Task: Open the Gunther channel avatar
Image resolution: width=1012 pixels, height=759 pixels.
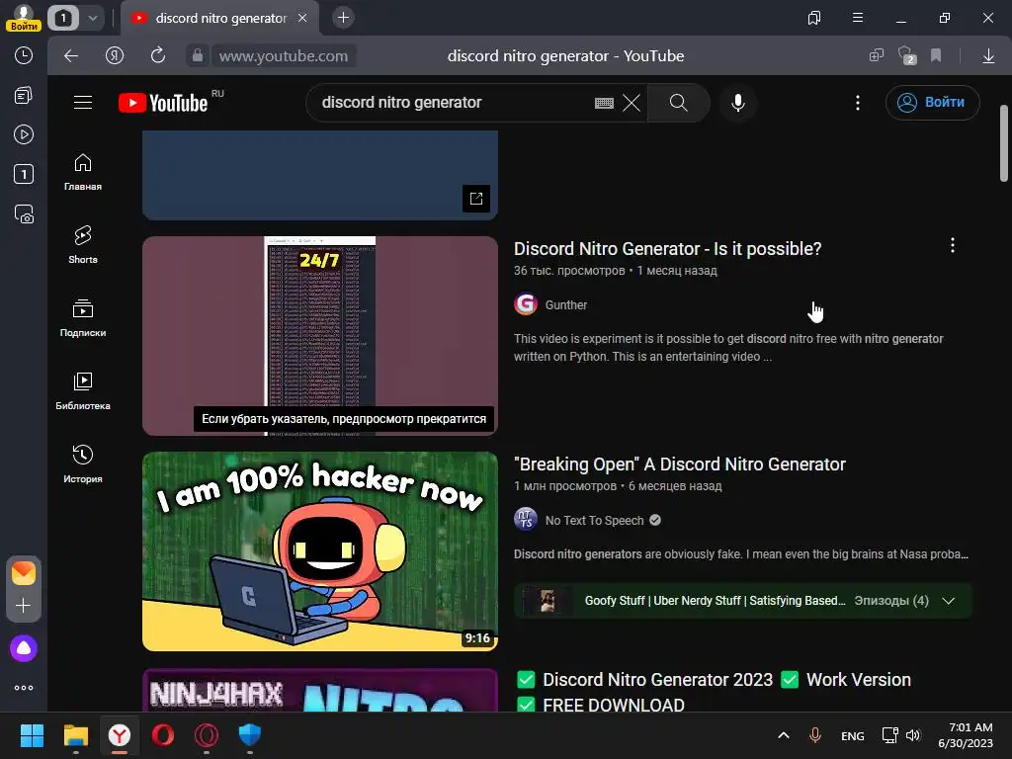Action: coord(526,304)
